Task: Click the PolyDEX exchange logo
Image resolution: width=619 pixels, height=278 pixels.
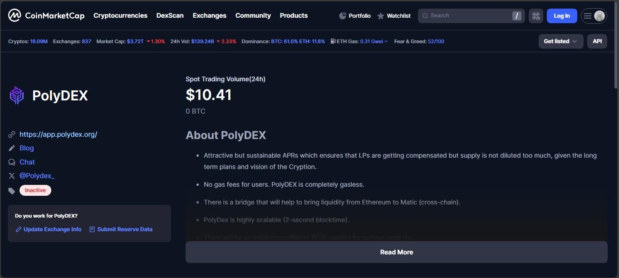Action: pyautogui.click(x=17, y=95)
